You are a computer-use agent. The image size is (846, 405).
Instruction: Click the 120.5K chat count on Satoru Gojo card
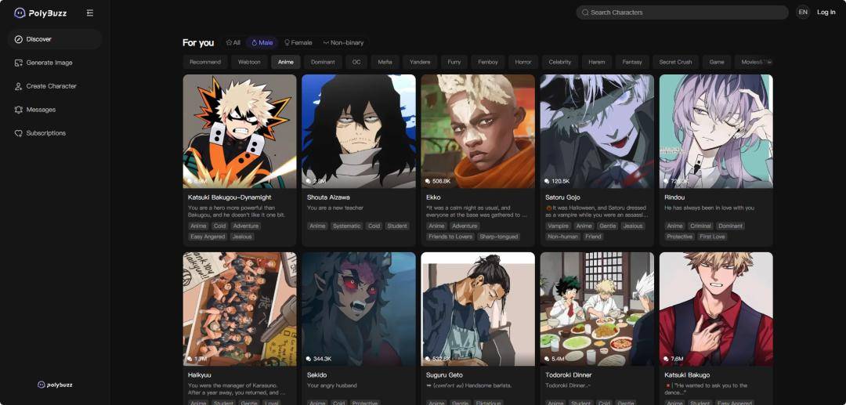pyautogui.click(x=557, y=181)
